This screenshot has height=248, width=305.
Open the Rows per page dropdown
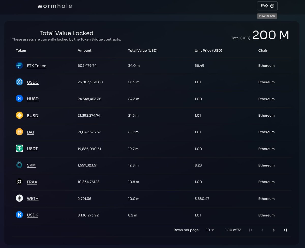(x=210, y=230)
